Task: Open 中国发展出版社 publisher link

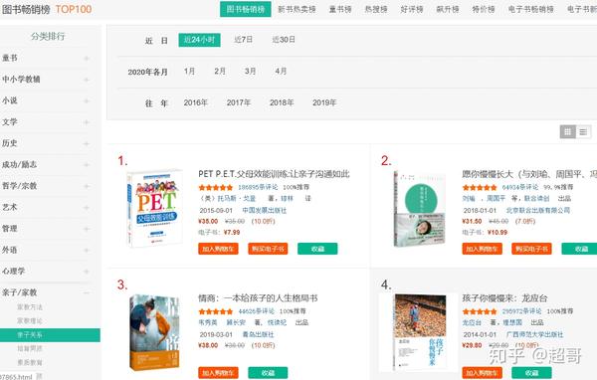Action: tap(265, 210)
